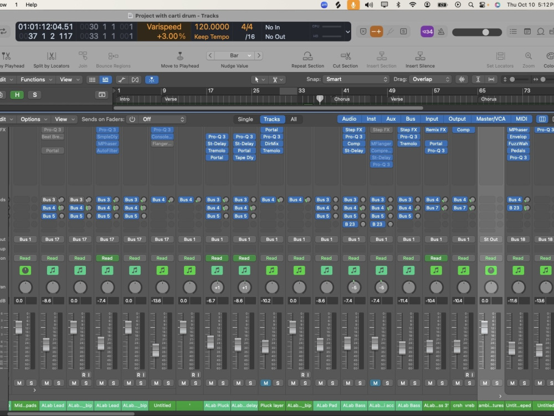554x416 pixels.
Task: Click the Zoom magnifier toolbar icon
Action: coord(529,56)
